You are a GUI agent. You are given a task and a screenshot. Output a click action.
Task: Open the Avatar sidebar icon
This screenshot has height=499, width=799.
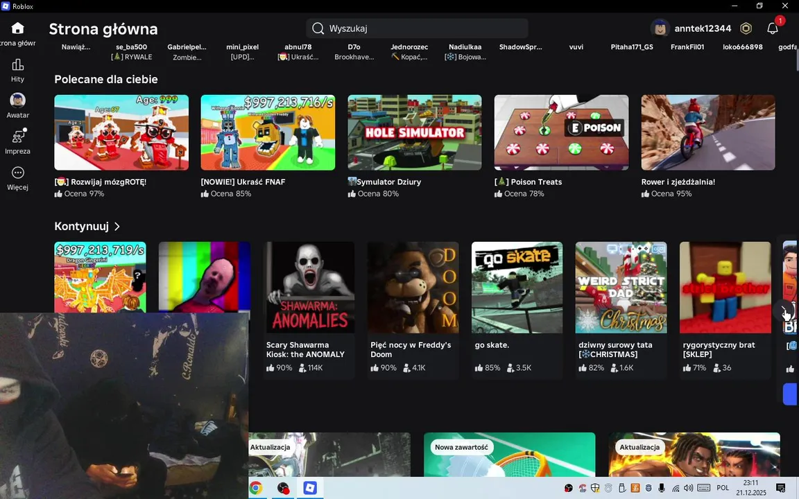17,100
